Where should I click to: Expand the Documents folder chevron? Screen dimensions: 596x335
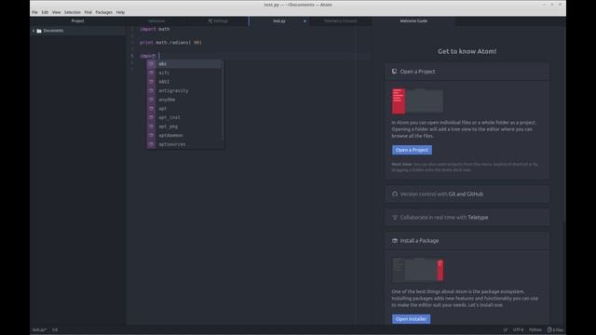coord(34,31)
